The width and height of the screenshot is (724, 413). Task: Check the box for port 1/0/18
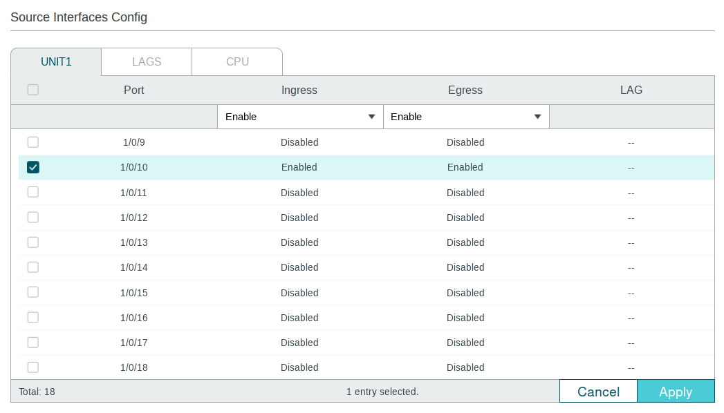click(33, 367)
